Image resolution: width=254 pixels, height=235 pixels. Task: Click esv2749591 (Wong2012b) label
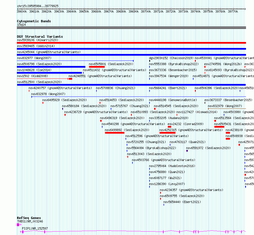[x=223, y=64]
